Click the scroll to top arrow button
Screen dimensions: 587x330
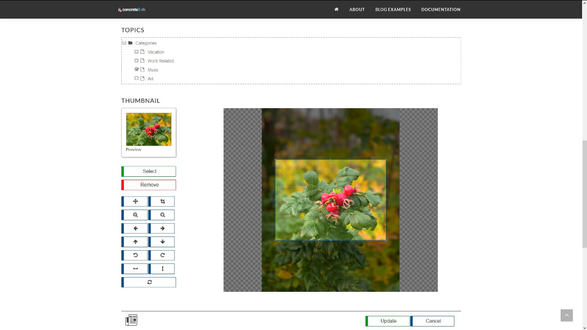tap(566, 315)
